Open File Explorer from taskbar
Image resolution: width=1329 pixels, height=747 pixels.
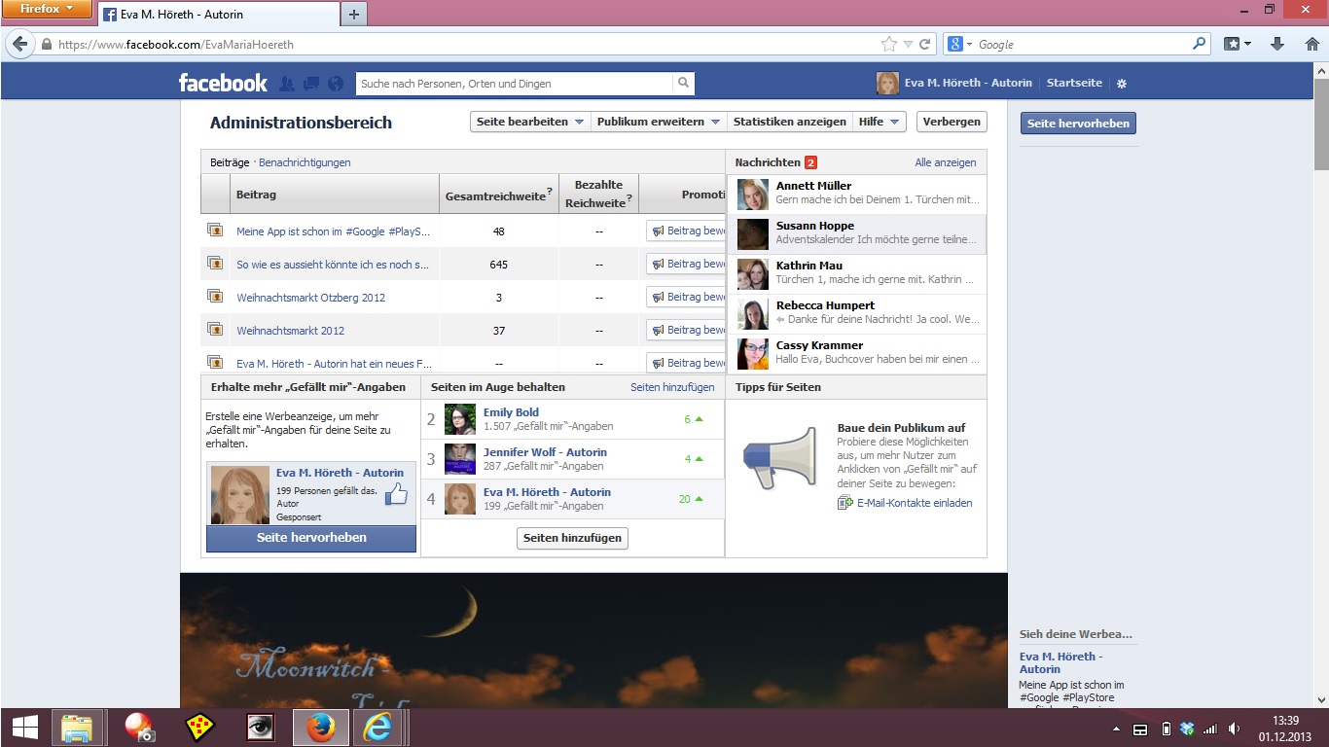77,728
